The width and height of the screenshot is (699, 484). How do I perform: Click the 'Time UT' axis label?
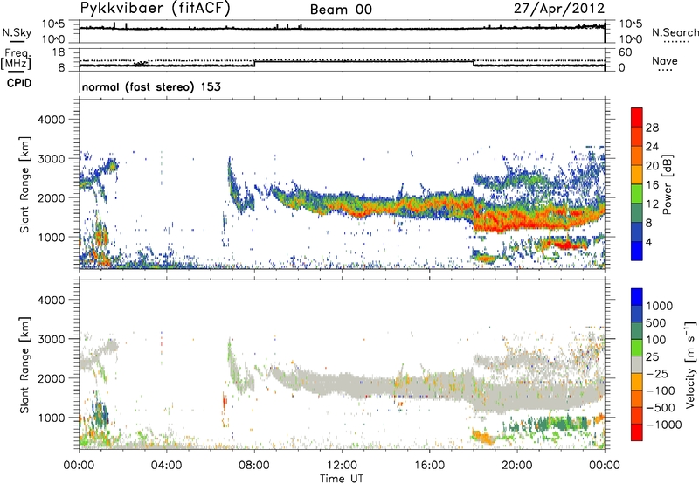click(342, 479)
